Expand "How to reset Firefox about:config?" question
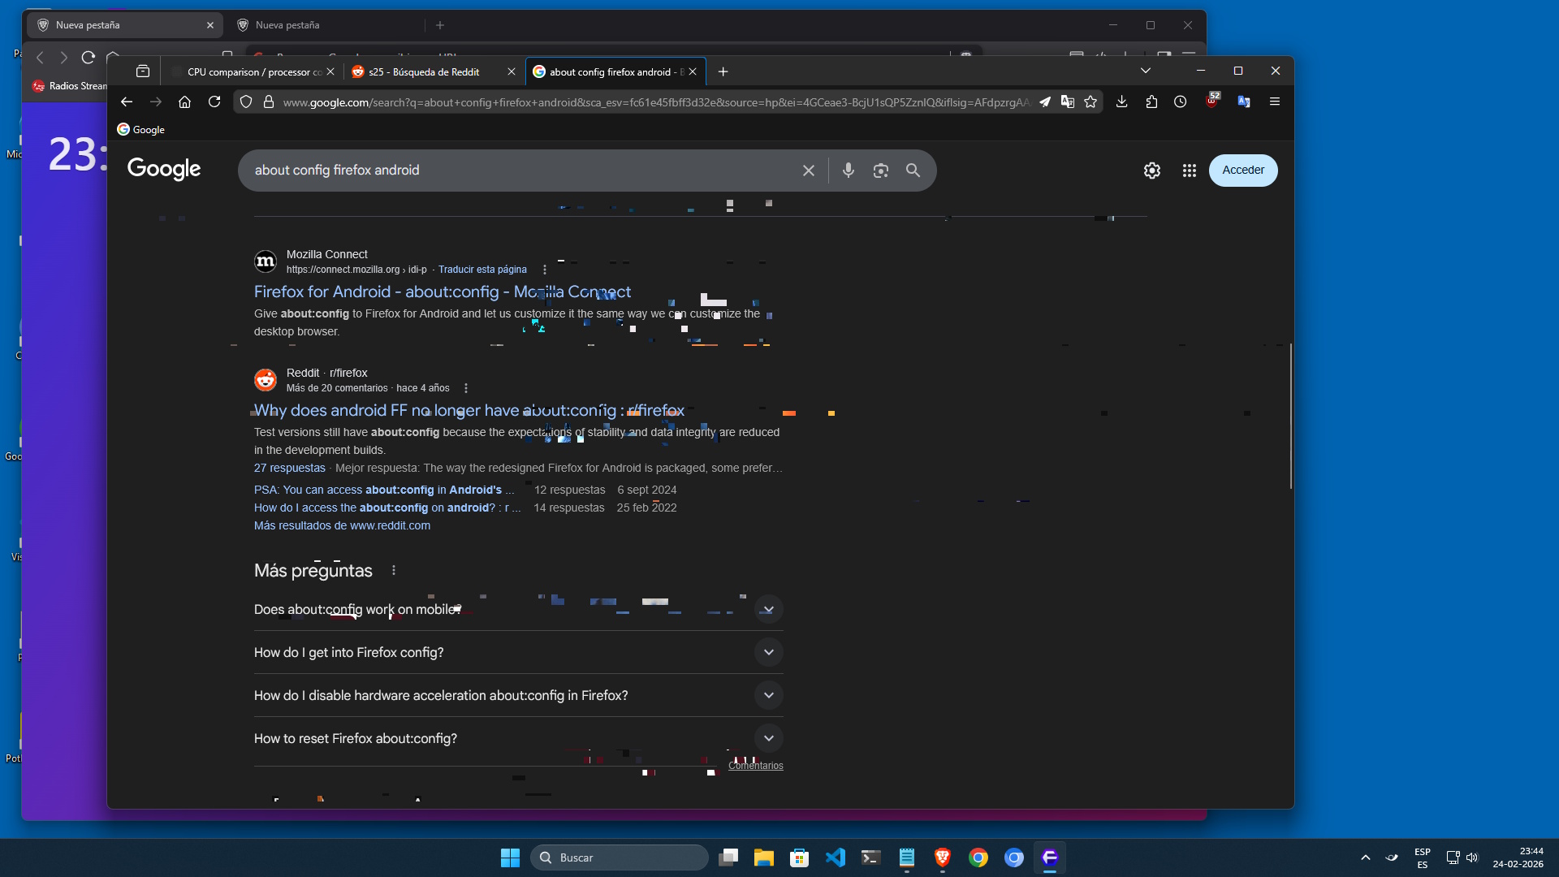Viewport: 1559px width, 877px height. [x=768, y=738]
